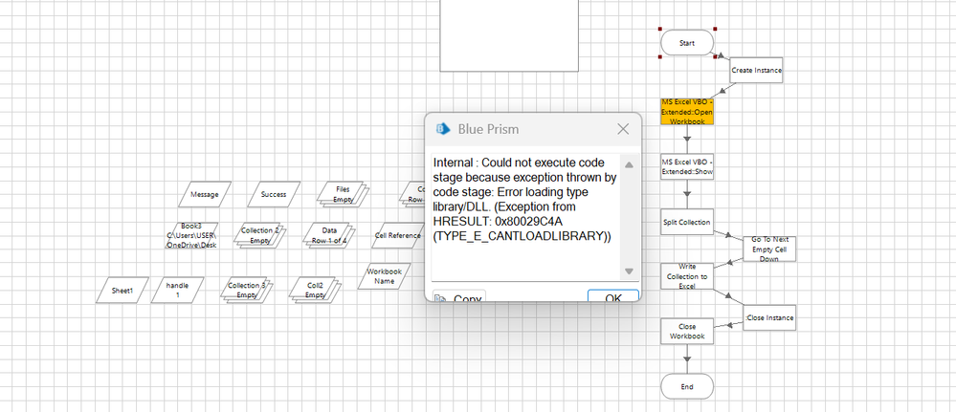Screen dimensions: 956x412
Task: Select the Cell Reference data item
Action: tap(397, 236)
